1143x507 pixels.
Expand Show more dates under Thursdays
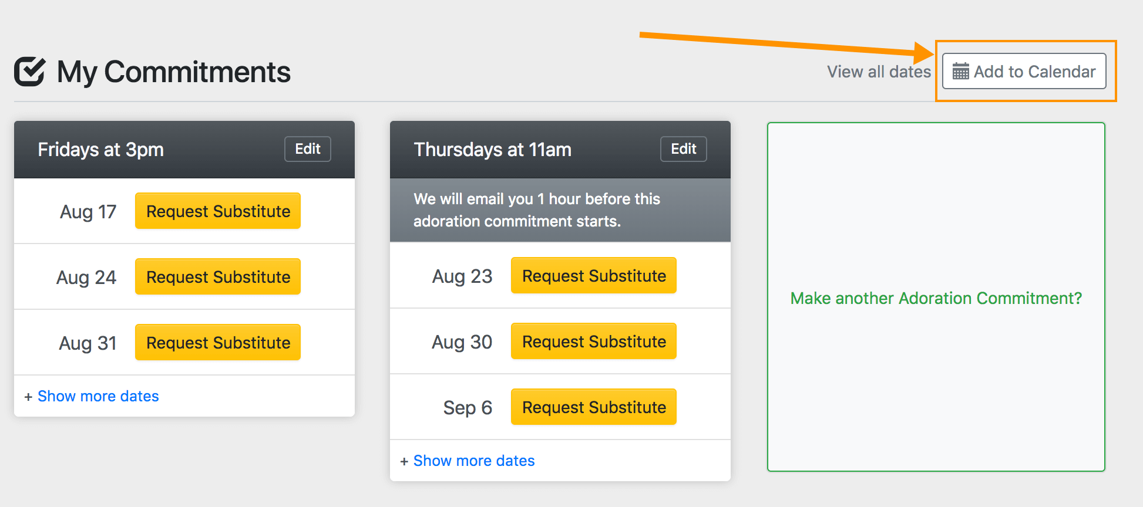point(474,461)
